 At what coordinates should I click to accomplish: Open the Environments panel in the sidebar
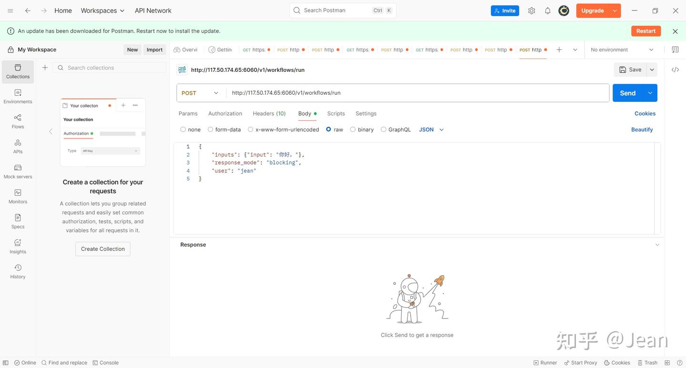click(x=18, y=95)
